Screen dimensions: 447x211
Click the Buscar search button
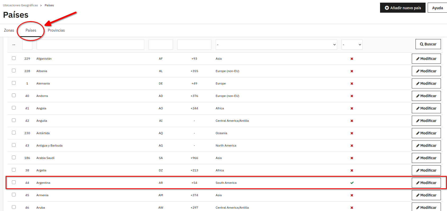pos(428,44)
